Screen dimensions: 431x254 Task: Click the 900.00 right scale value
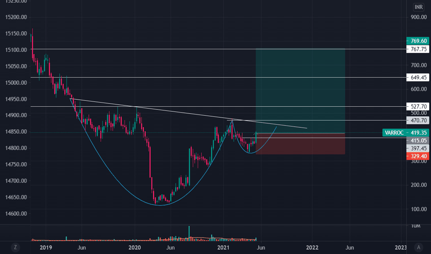pos(419,17)
